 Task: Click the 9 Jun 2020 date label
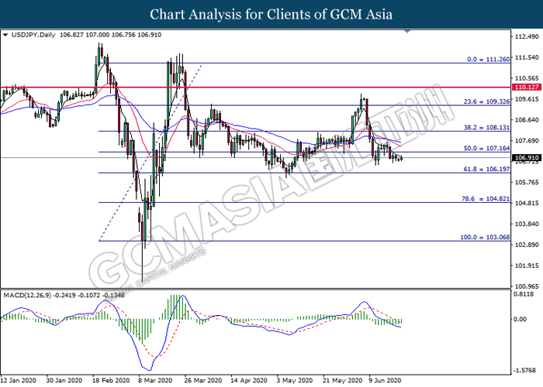[x=385, y=381]
